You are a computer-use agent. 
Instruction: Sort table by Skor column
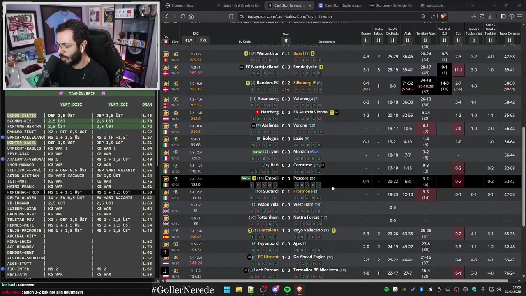(286, 41)
